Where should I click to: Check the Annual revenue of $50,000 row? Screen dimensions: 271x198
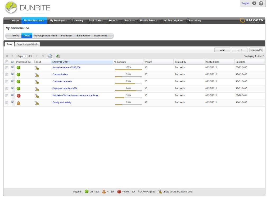7,67
